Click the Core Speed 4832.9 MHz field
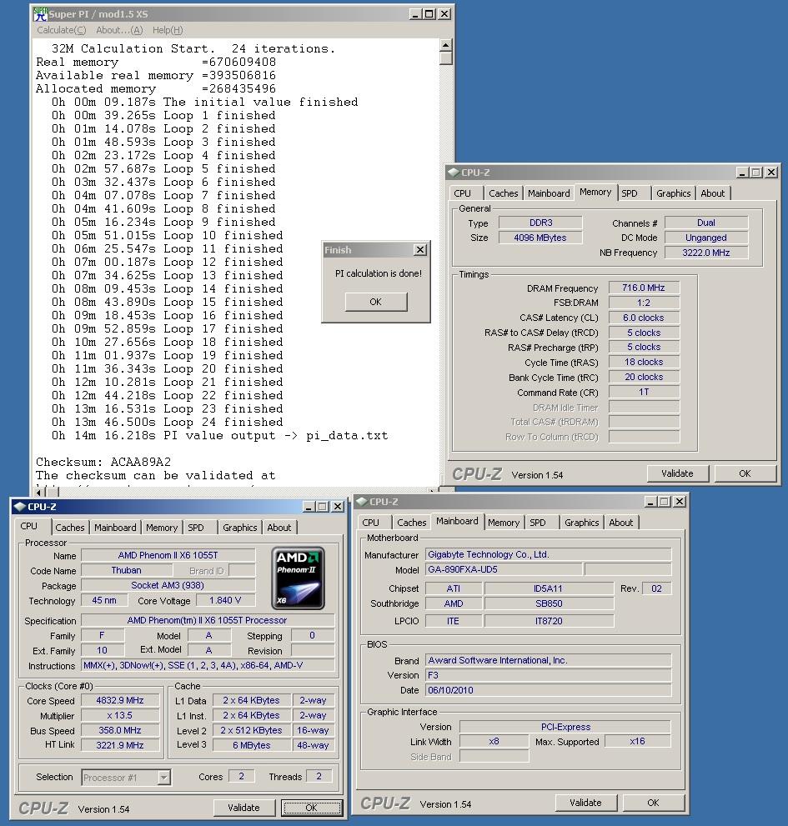Screen dimensions: 788x826 [119, 701]
